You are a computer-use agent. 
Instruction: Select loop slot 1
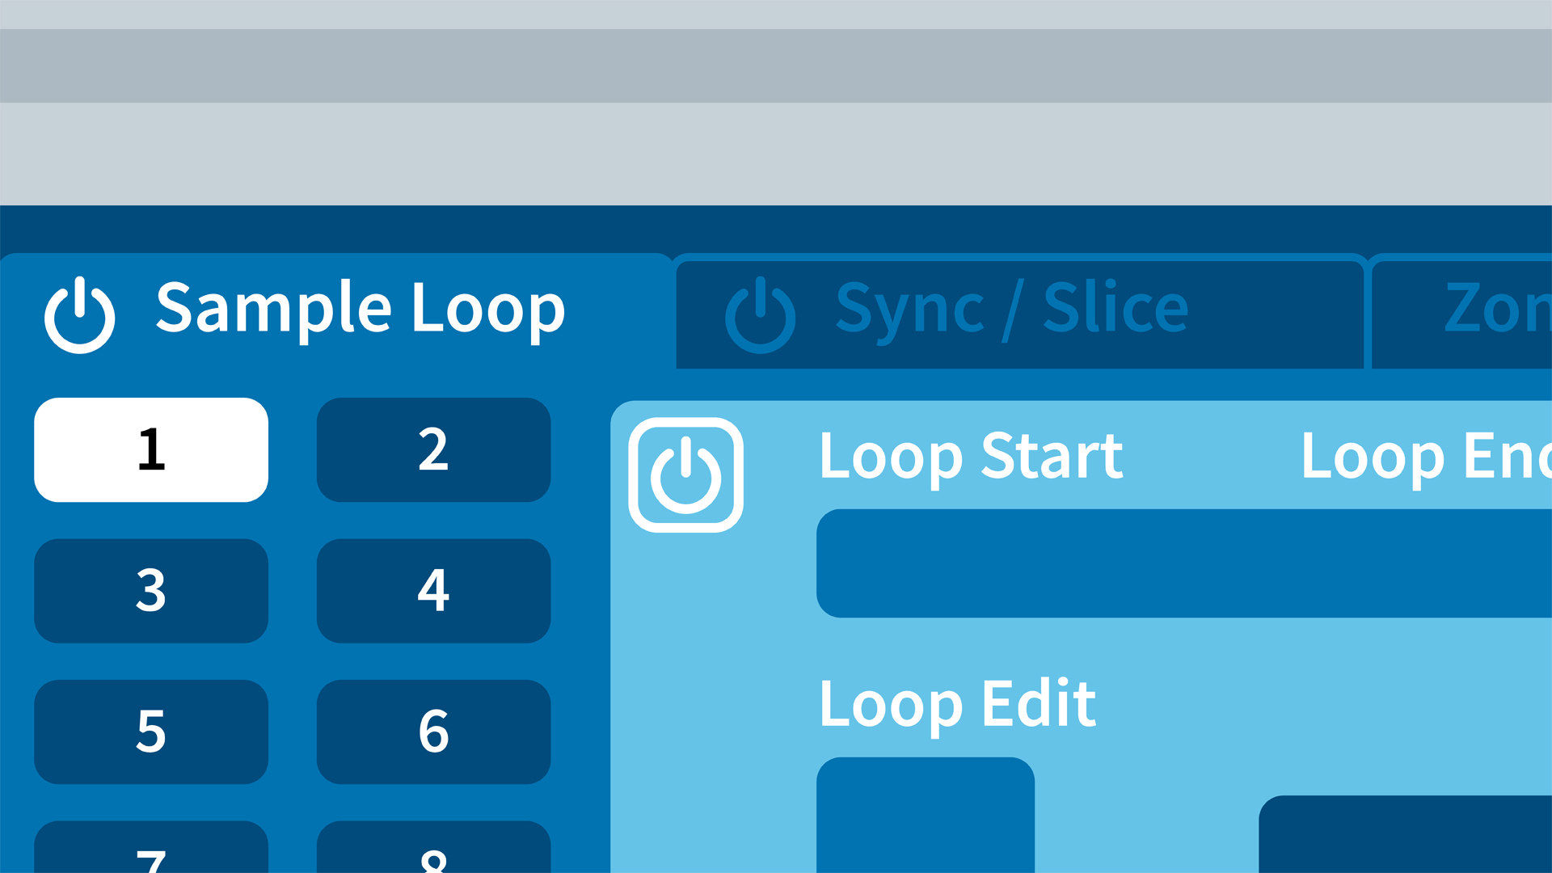pos(151,449)
